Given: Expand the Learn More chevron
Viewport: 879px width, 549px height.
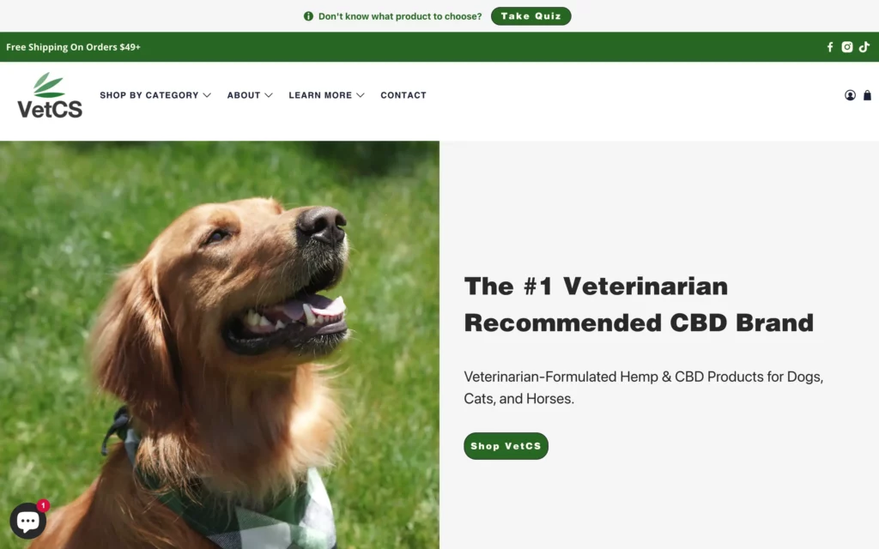Looking at the screenshot, I should (361, 95).
